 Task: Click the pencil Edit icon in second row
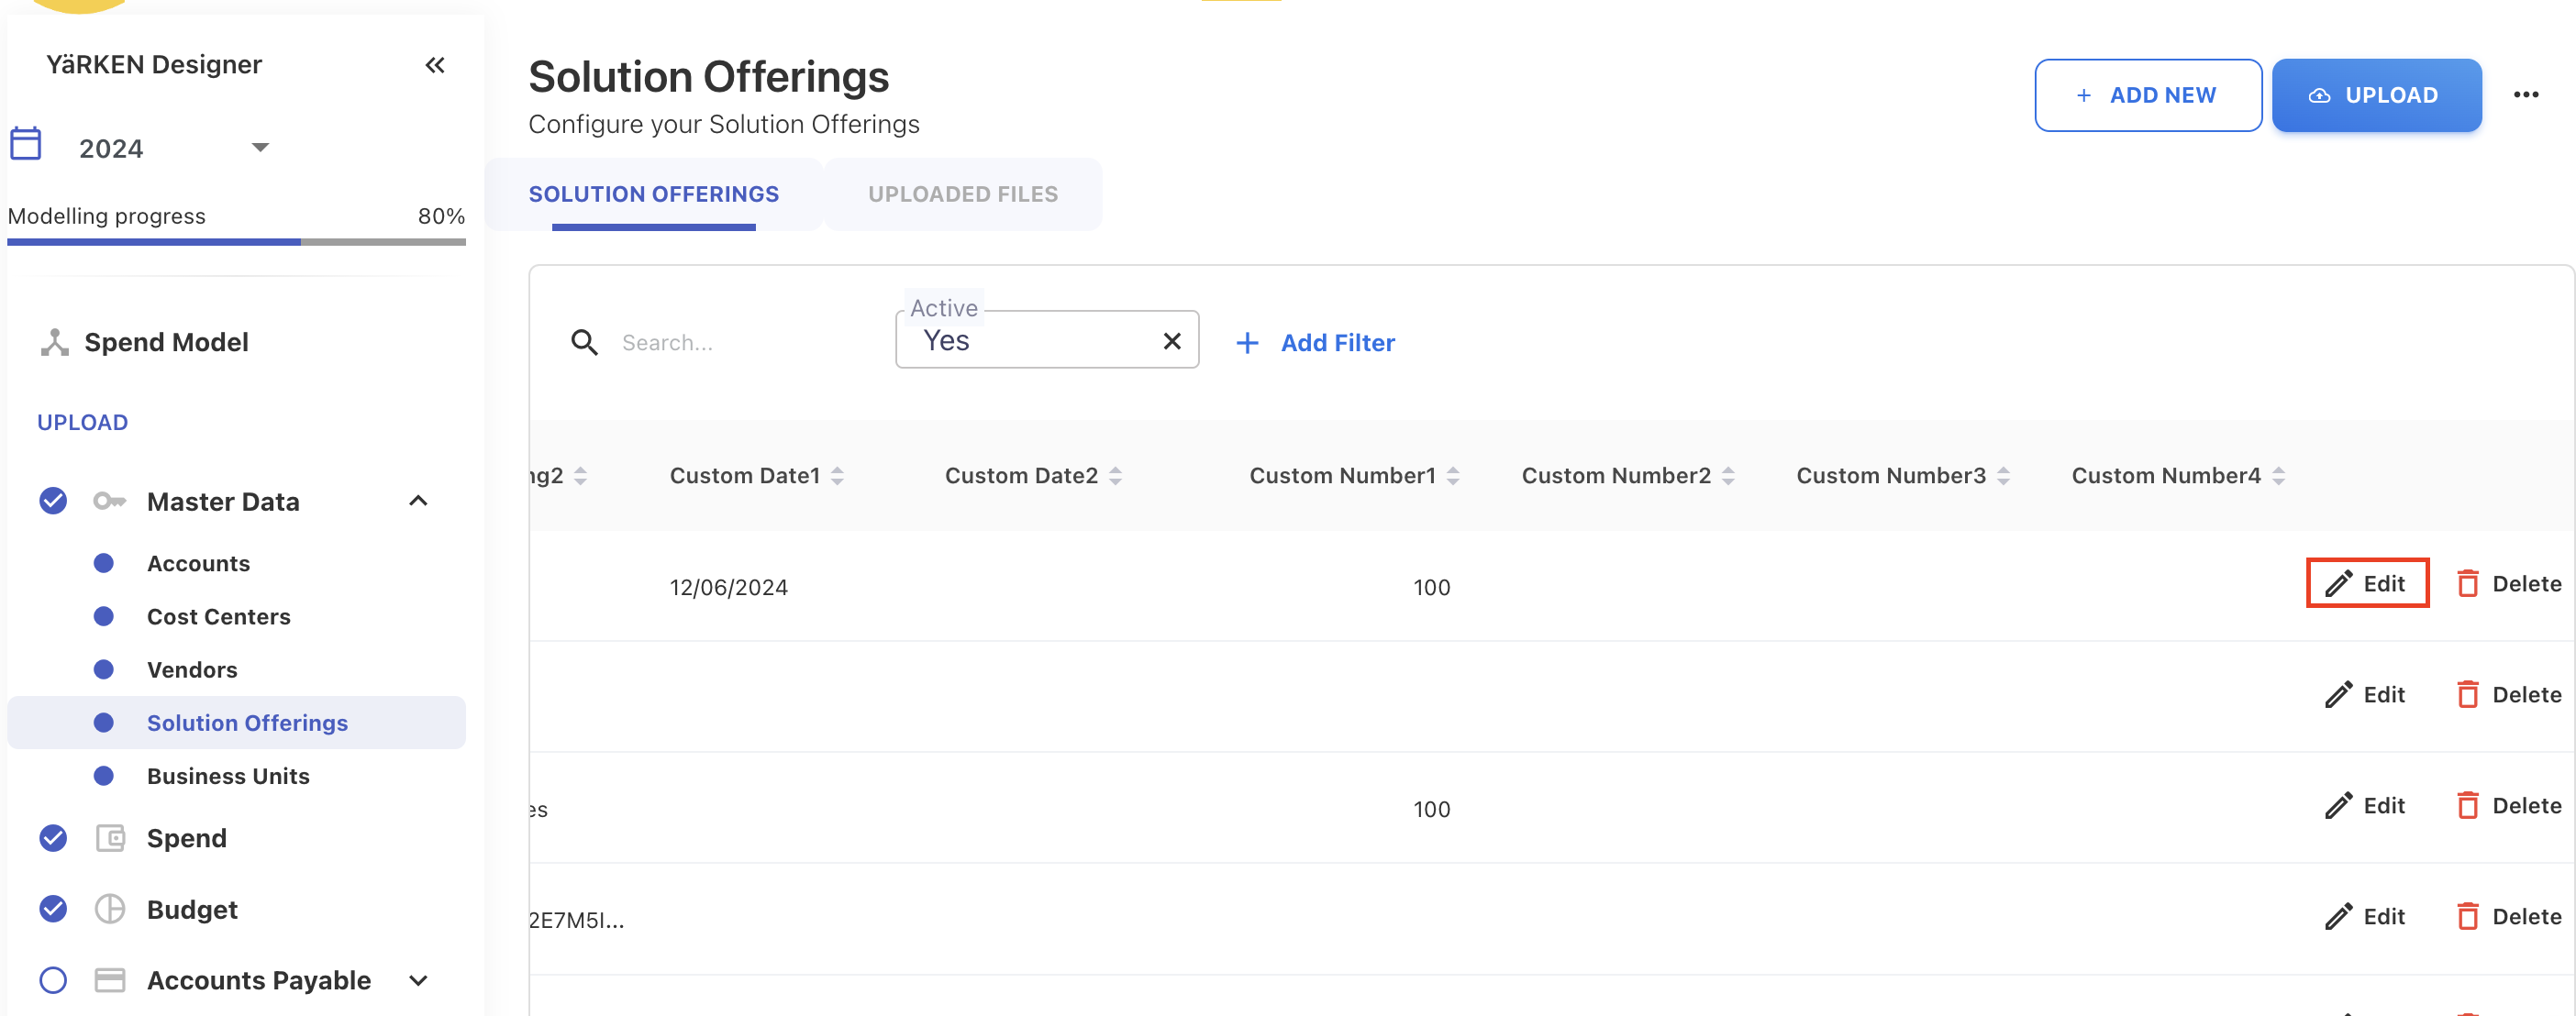[2338, 695]
